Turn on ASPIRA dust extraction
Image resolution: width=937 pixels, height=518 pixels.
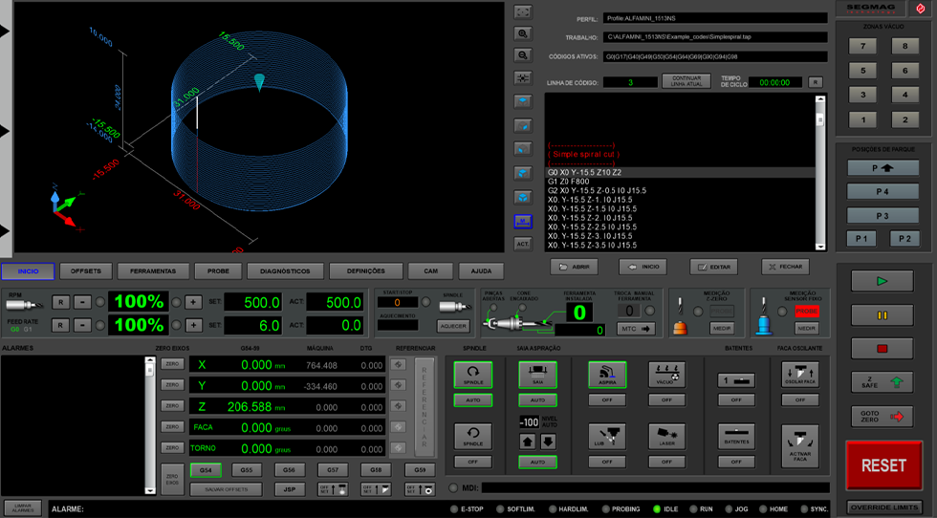pos(607,375)
